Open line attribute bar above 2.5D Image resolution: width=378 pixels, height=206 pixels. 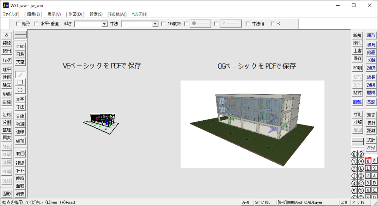point(20,35)
